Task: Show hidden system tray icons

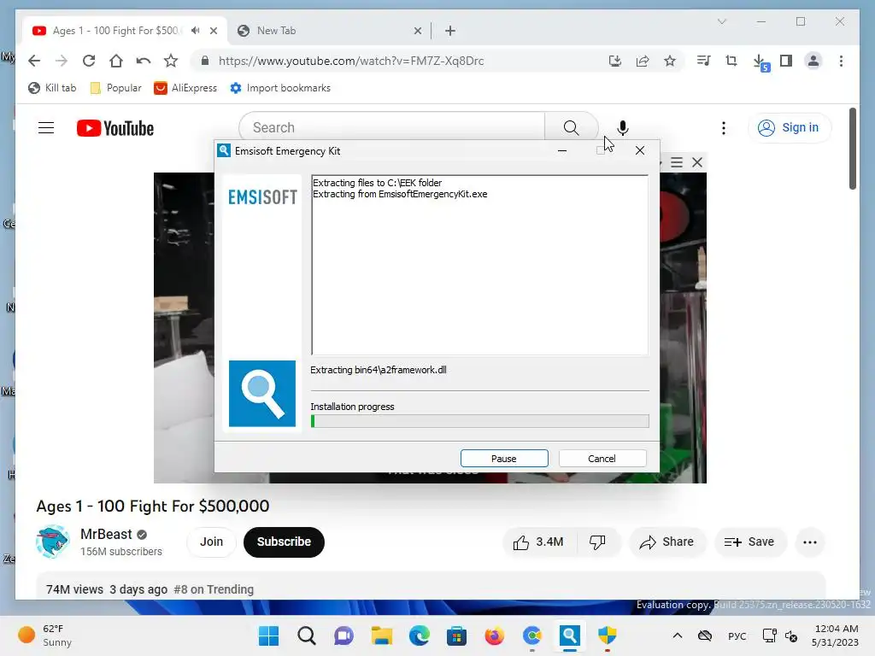Action: click(678, 635)
